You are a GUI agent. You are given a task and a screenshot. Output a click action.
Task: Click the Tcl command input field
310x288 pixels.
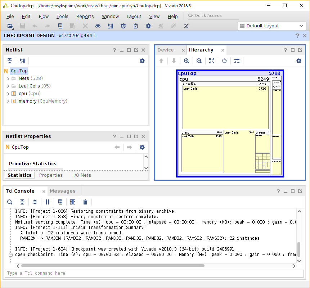154,273
